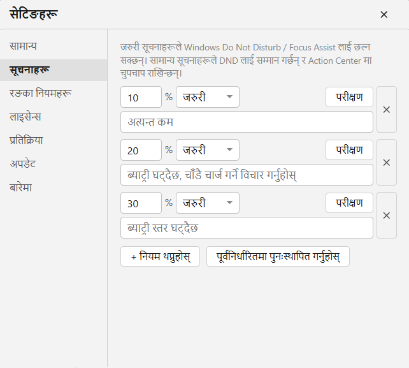Viewport: 409px width, 368px height.
Task: Go to रङका नियमहरू section
Action: click(54, 93)
